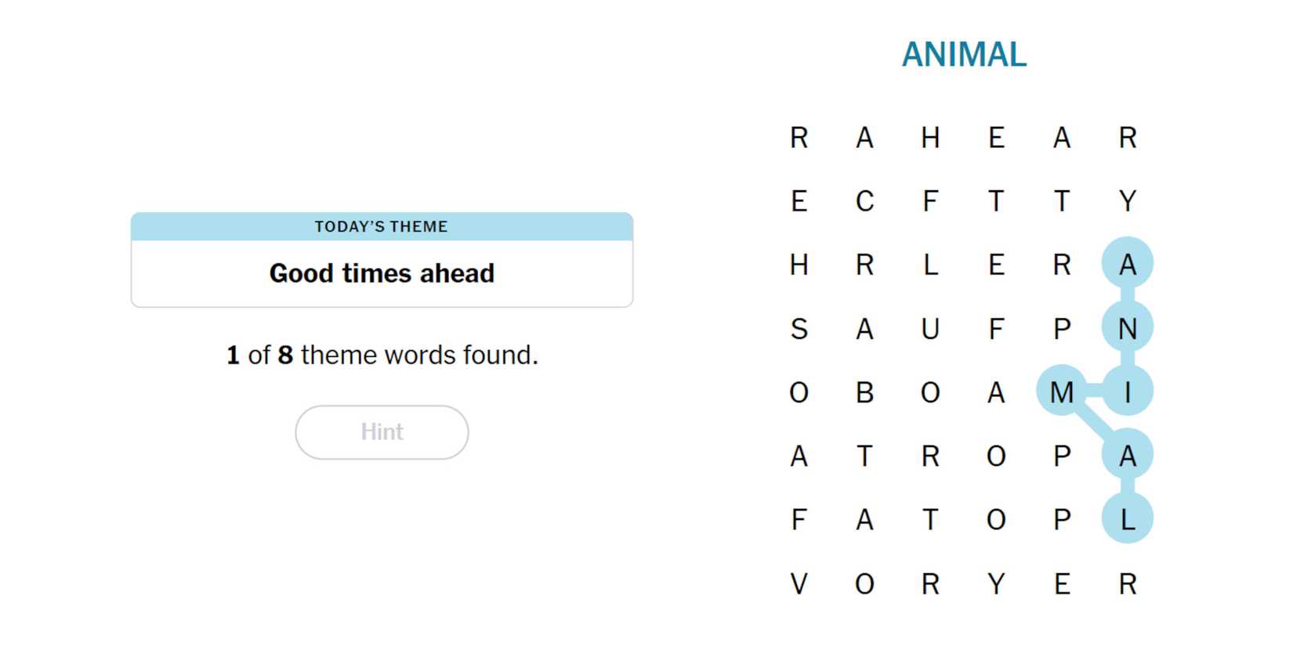Select the unhighlighted letter L
This screenshot has width=1293, height=646.
pyautogui.click(x=930, y=265)
